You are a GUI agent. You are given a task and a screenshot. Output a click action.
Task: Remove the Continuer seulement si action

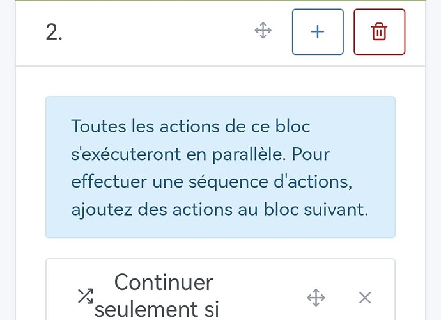click(x=365, y=297)
